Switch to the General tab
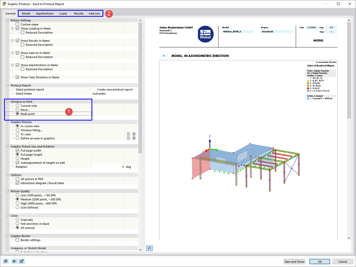This screenshot has width=356, height=267. pyautogui.click(x=10, y=13)
